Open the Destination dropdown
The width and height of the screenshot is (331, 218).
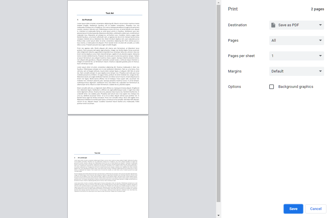[296, 25]
